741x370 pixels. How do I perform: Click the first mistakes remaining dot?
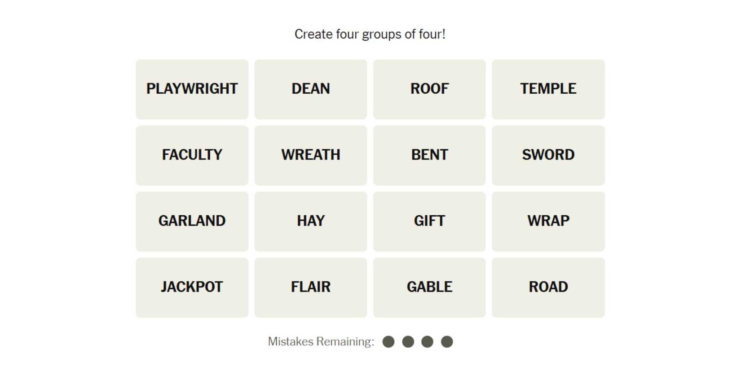(388, 342)
